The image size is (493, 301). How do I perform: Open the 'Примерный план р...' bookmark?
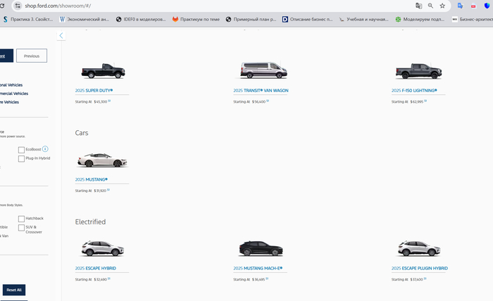pyautogui.click(x=251, y=19)
